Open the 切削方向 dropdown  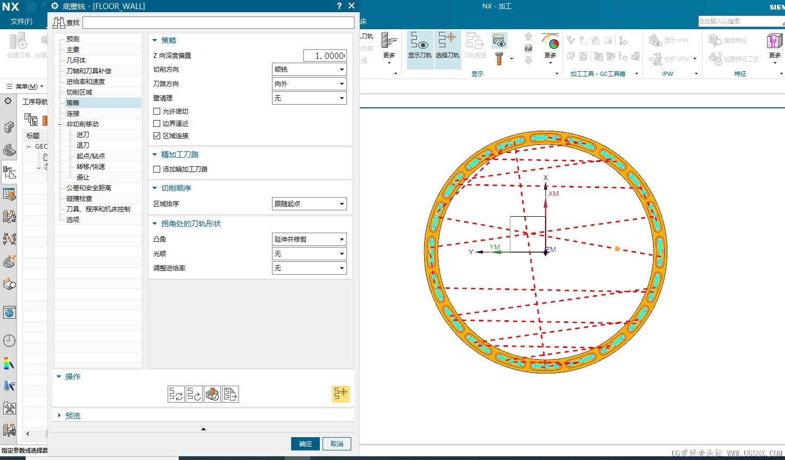coord(309,70)
